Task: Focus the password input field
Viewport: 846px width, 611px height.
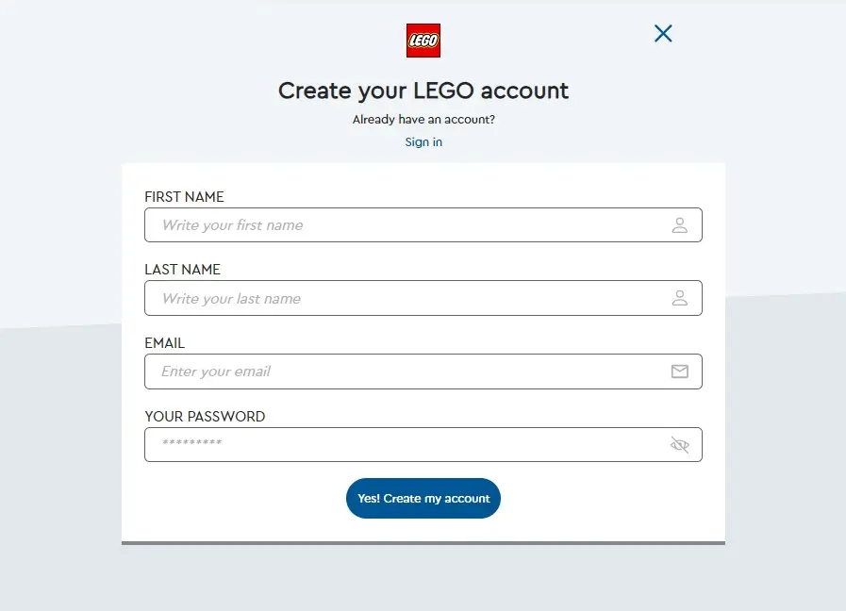Action: click(423, 444)
